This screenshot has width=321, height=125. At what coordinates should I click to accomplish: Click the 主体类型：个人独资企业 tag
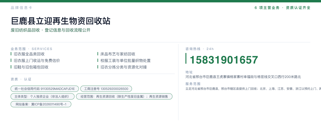43,96
